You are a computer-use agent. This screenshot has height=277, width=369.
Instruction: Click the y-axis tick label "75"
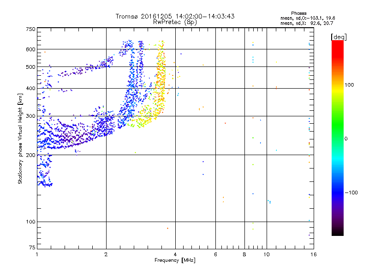click(x=32, y=247)
